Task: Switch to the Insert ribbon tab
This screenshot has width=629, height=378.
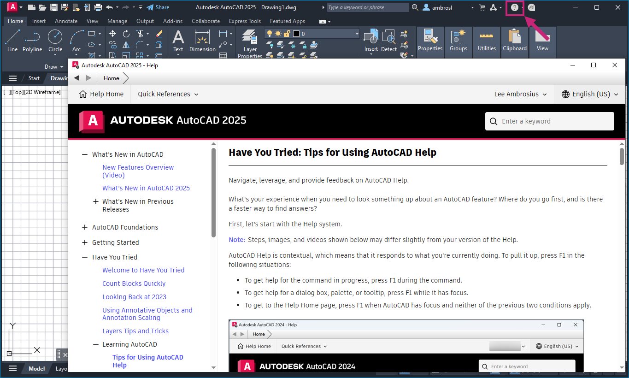Action: click(x=39, y=21)
